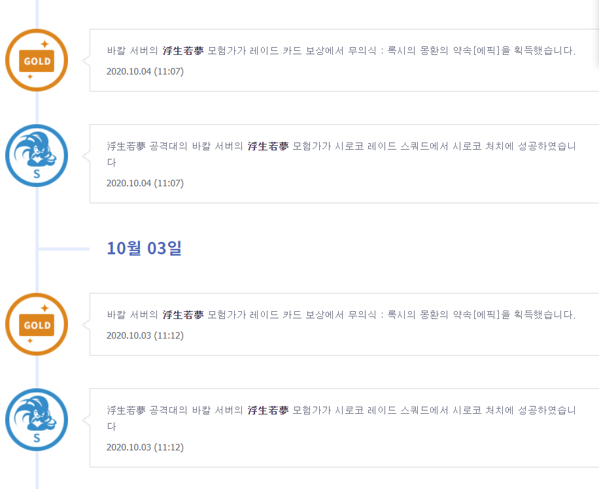The width and height of the screenshot is (599, 489).
Task: Click bold 浮生若夢 name in 10.04 card-reward entry
Action: (183, 50)
